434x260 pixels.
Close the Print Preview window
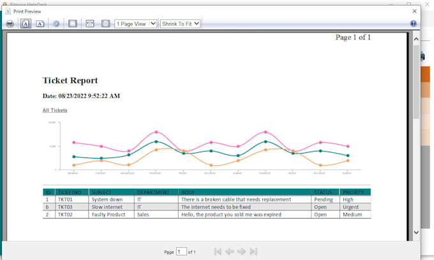[414, 11]
